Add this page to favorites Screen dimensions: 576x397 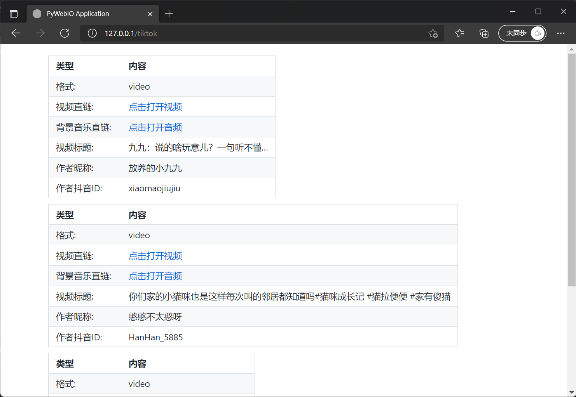point(433,33)
